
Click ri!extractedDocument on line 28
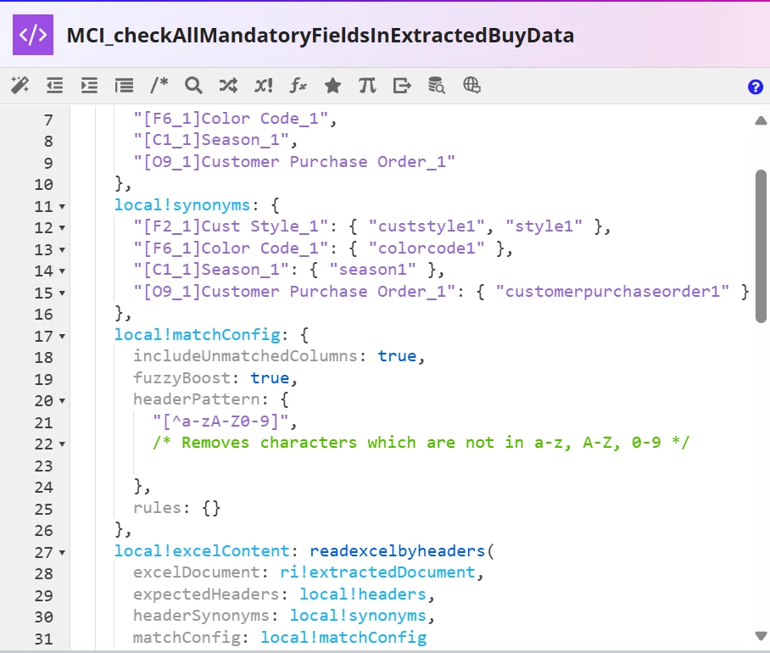pos(377,572)
